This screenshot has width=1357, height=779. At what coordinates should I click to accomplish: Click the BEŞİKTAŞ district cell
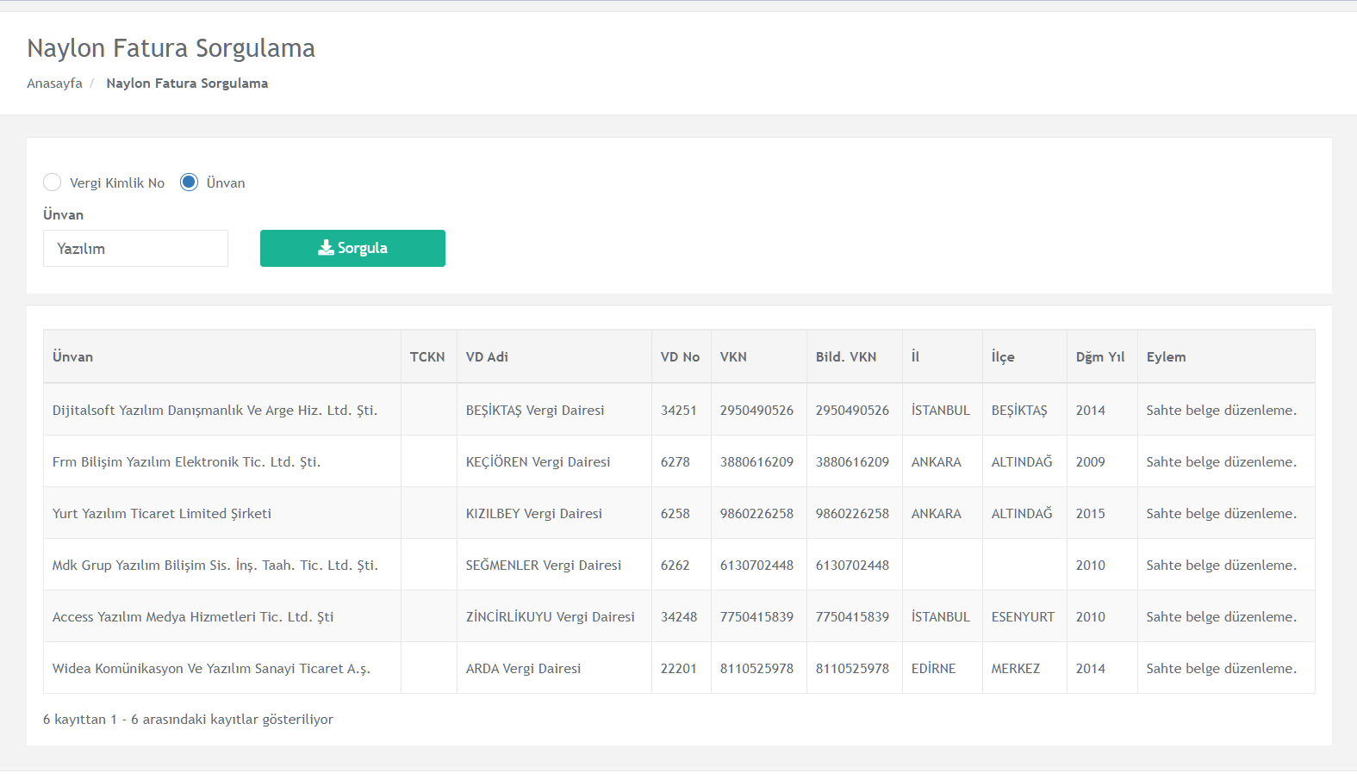1024,410
